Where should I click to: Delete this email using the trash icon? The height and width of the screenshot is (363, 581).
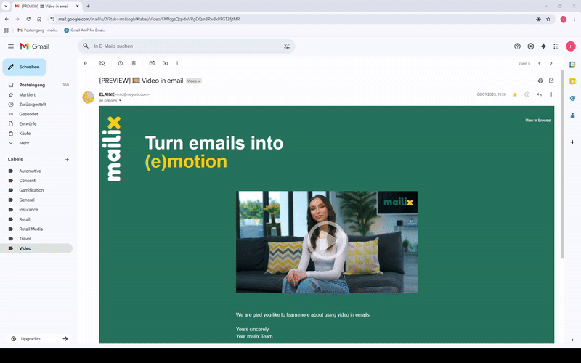(x=134, y=63)
